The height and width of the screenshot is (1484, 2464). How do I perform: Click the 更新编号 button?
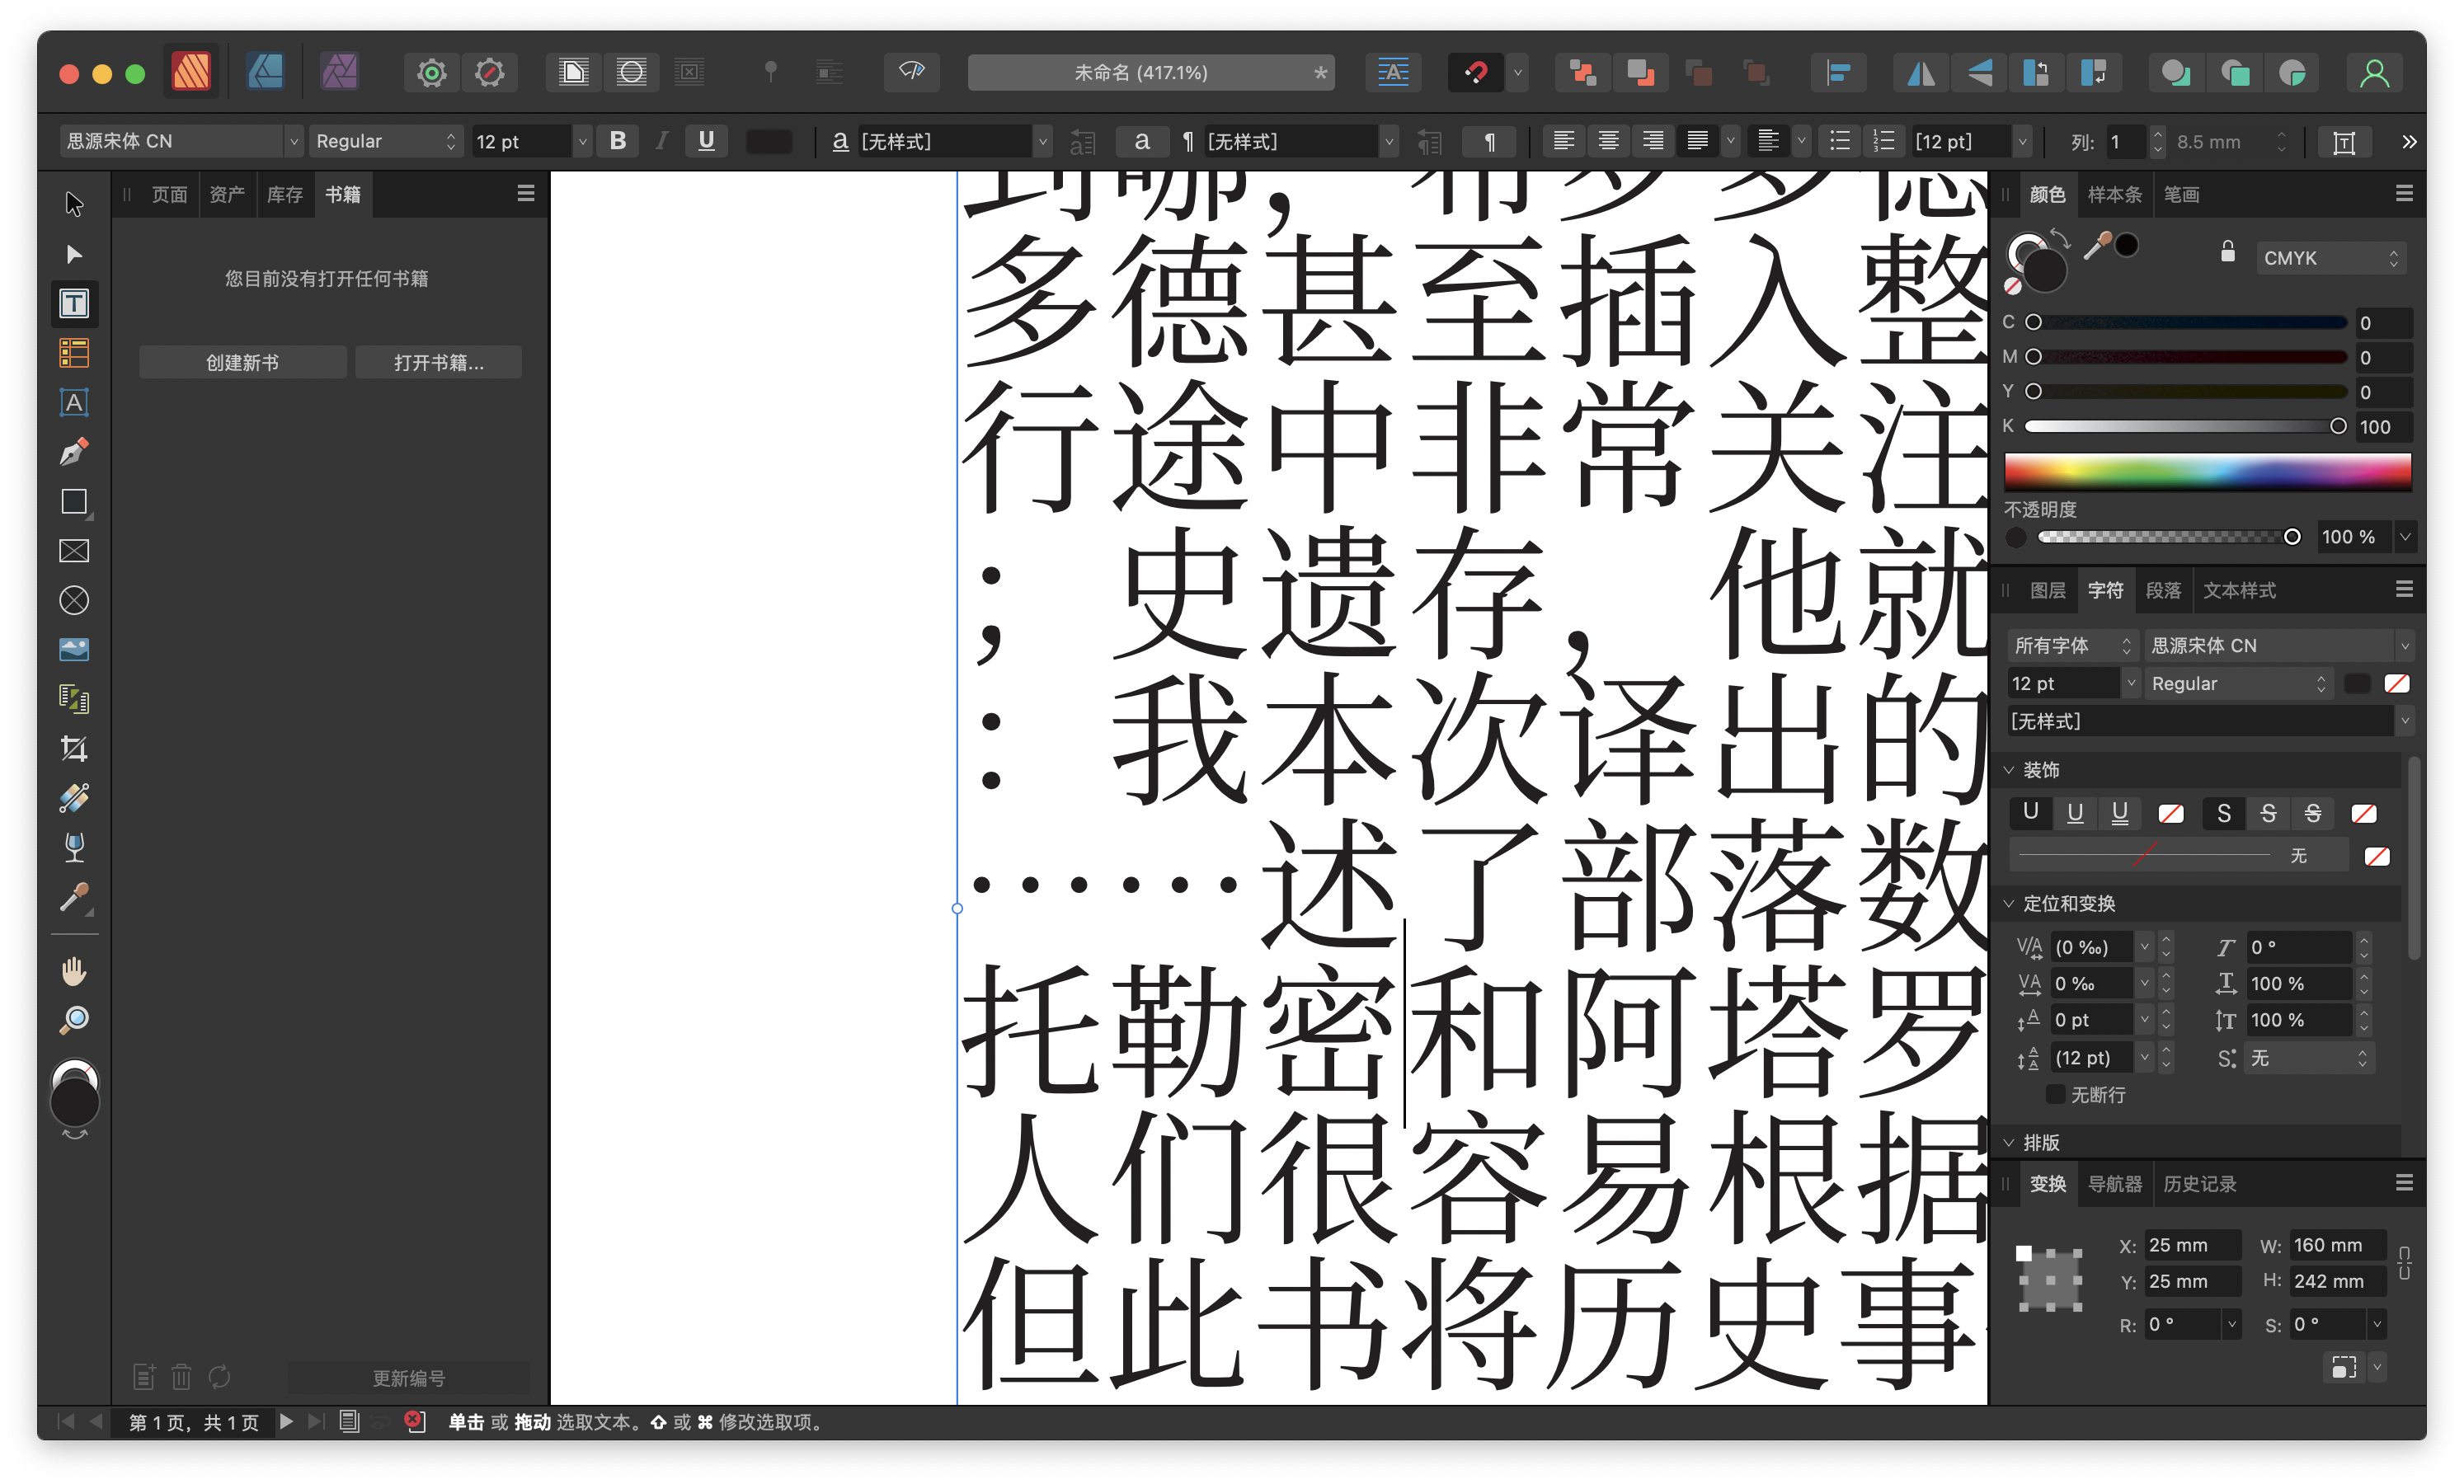click(408, 1377)
